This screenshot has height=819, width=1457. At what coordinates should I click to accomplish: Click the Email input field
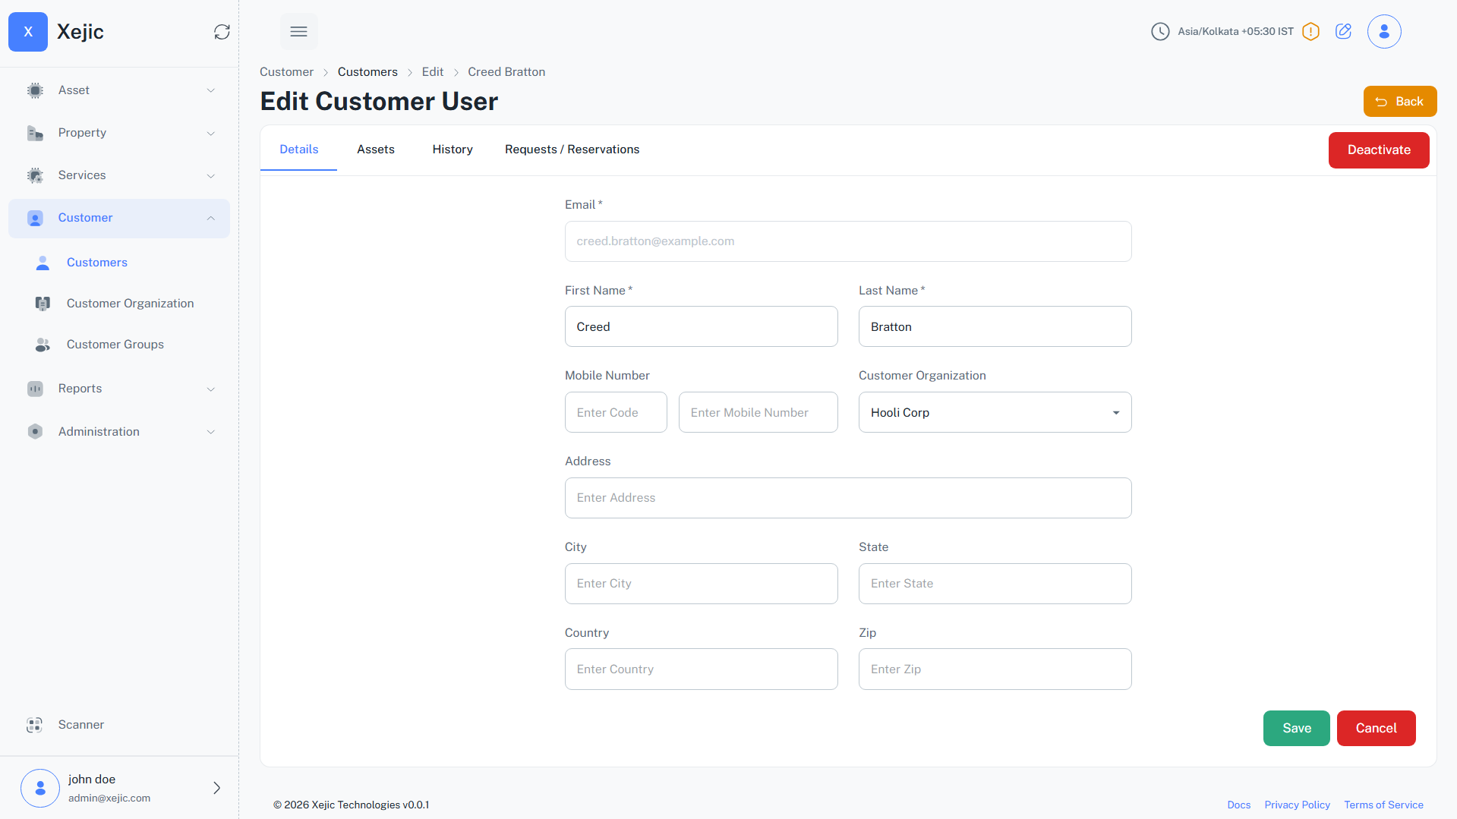pos(848,241)
